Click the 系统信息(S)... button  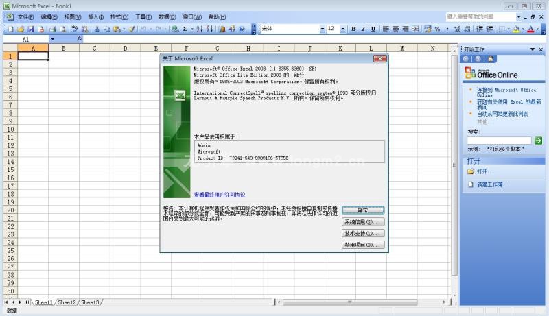pos(363,221)
